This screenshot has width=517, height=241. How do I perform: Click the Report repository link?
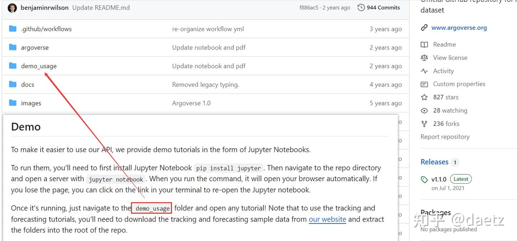[x=445, y=137]
